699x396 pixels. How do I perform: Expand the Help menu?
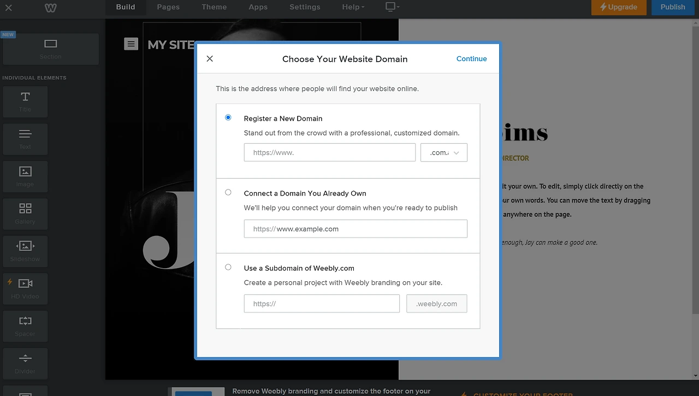(353, 7)
